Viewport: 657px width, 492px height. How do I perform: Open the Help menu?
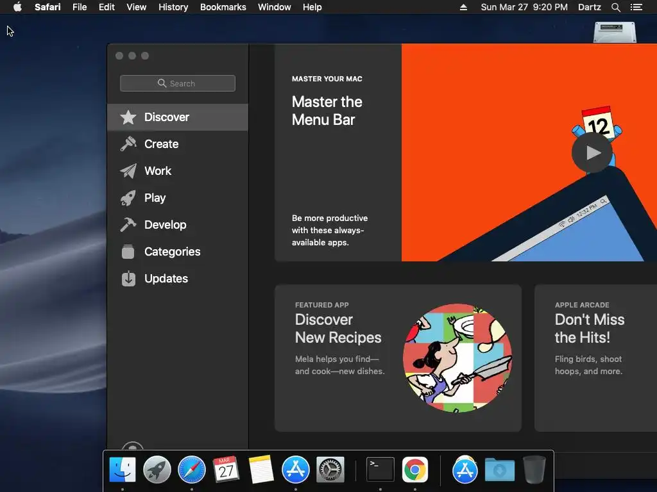pos(312,7)
